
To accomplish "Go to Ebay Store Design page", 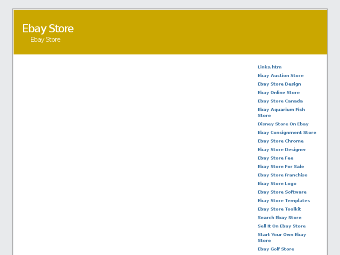I will point(279,84).
